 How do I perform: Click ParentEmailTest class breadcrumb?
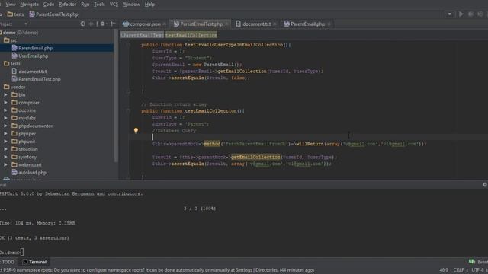pos(143,35)
